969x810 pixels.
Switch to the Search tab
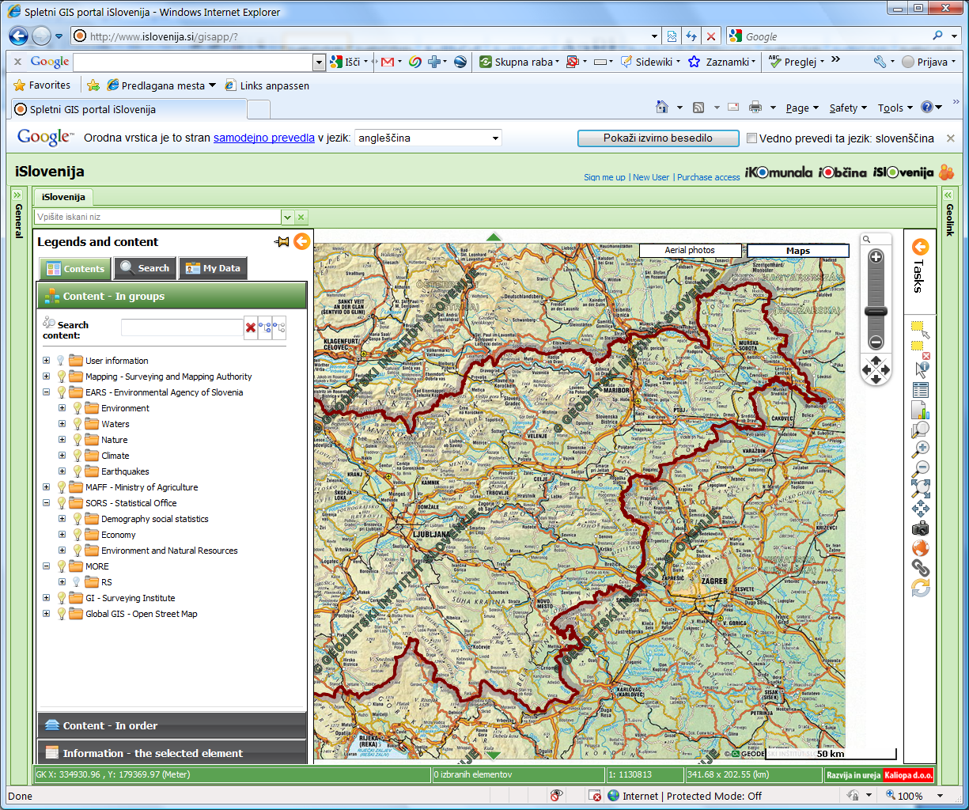click(146, 268)
